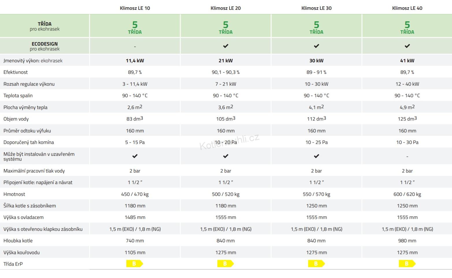
Task: Select the Klimosz LE 10 column header
Action: point(135,8)
